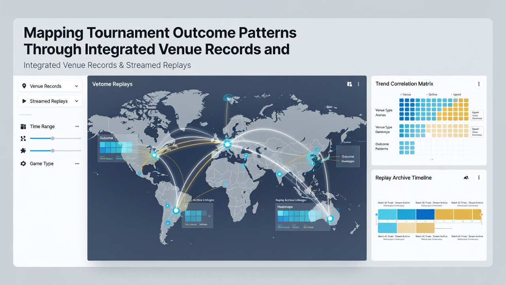The height and width of the screenshot is (285, 506).
Task: Select the Time Range label
Action: point(42,127)
